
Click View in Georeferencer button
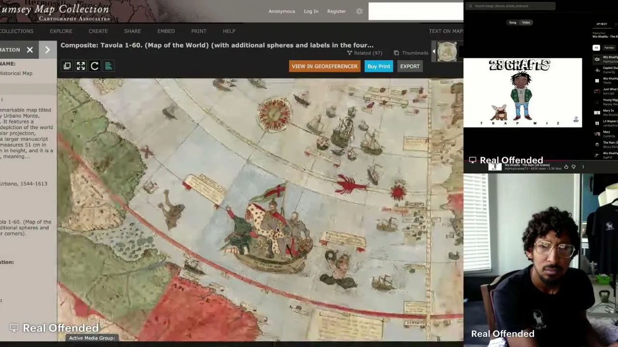[324, 67]
